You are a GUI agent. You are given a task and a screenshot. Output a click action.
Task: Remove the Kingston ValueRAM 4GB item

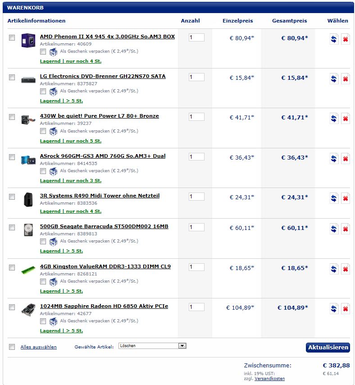(346, 269)
